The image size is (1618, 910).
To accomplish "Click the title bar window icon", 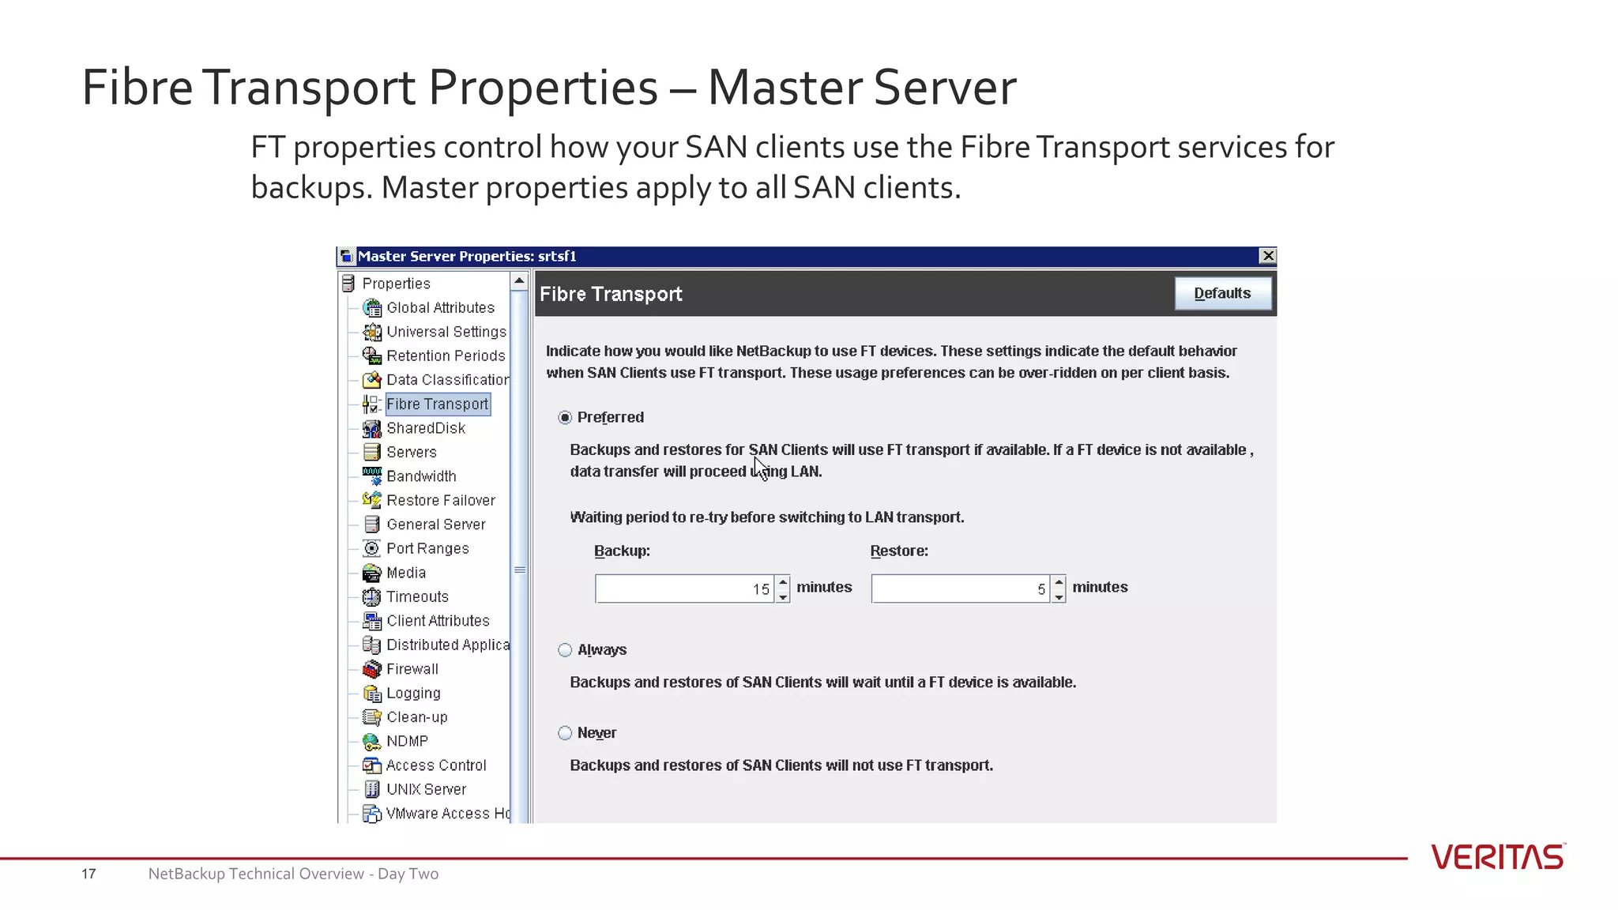I will (346, 256).
